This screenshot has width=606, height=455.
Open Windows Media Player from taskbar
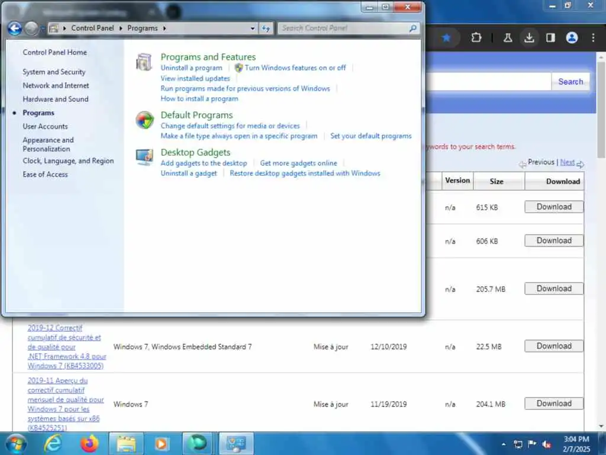click(x=162, y=444)
